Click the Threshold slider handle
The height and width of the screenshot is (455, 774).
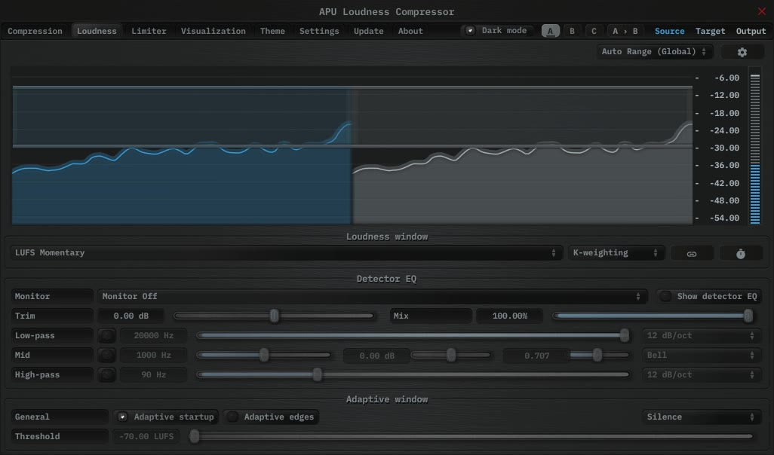(195, 436)
